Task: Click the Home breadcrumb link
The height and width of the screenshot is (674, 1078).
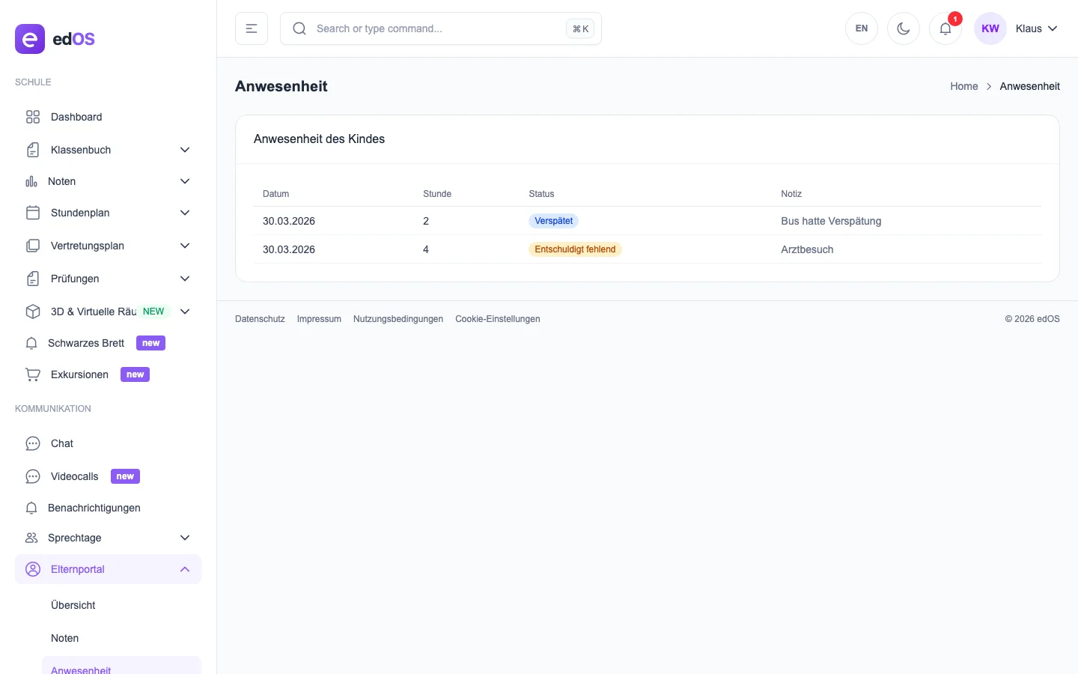Action: coord(963,86)
